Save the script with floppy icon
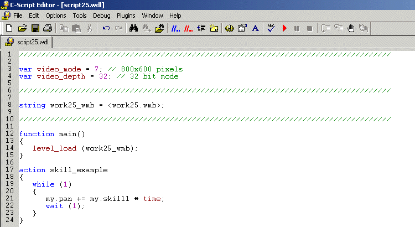The height and width of the screenshot is (227, 415). (35, 28)
